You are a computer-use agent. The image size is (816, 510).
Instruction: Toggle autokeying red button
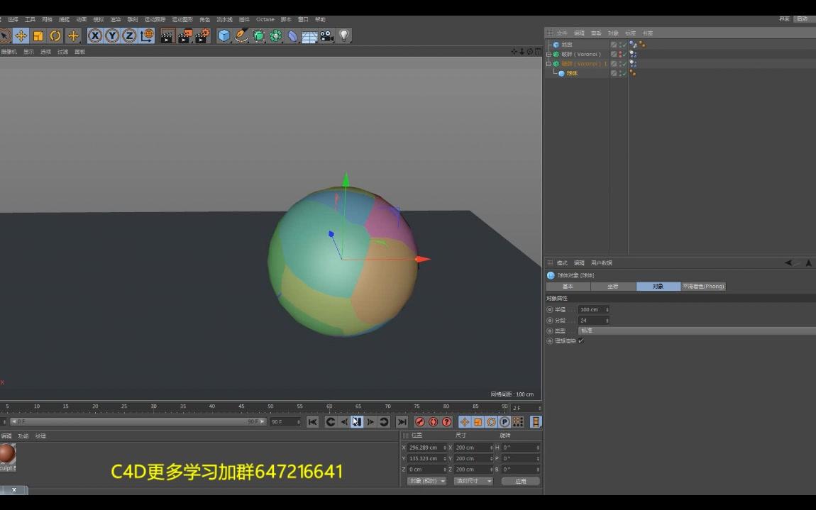click(433, 421)
